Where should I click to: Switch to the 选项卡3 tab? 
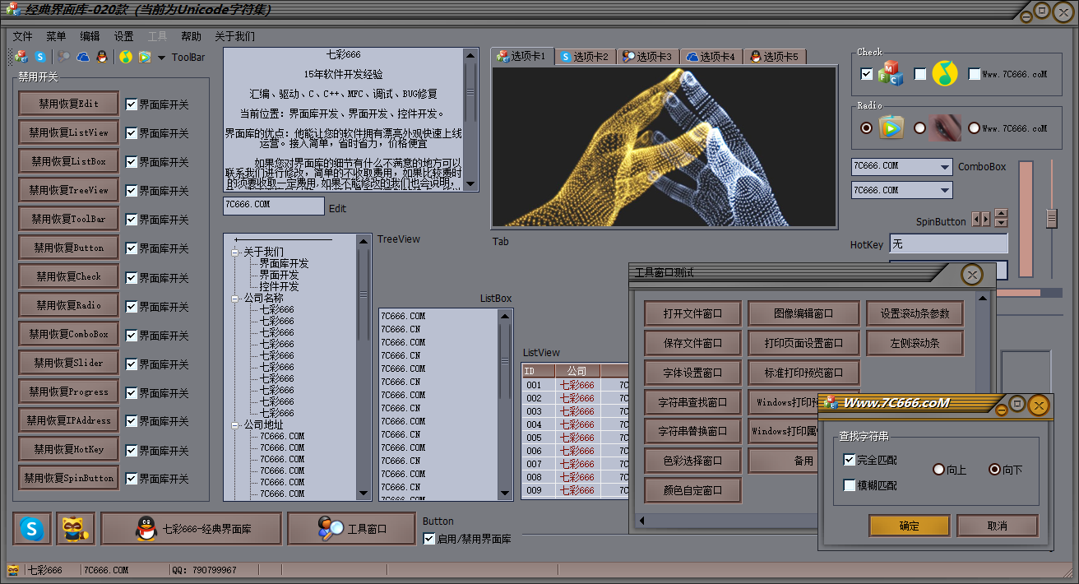pos(647,57)
